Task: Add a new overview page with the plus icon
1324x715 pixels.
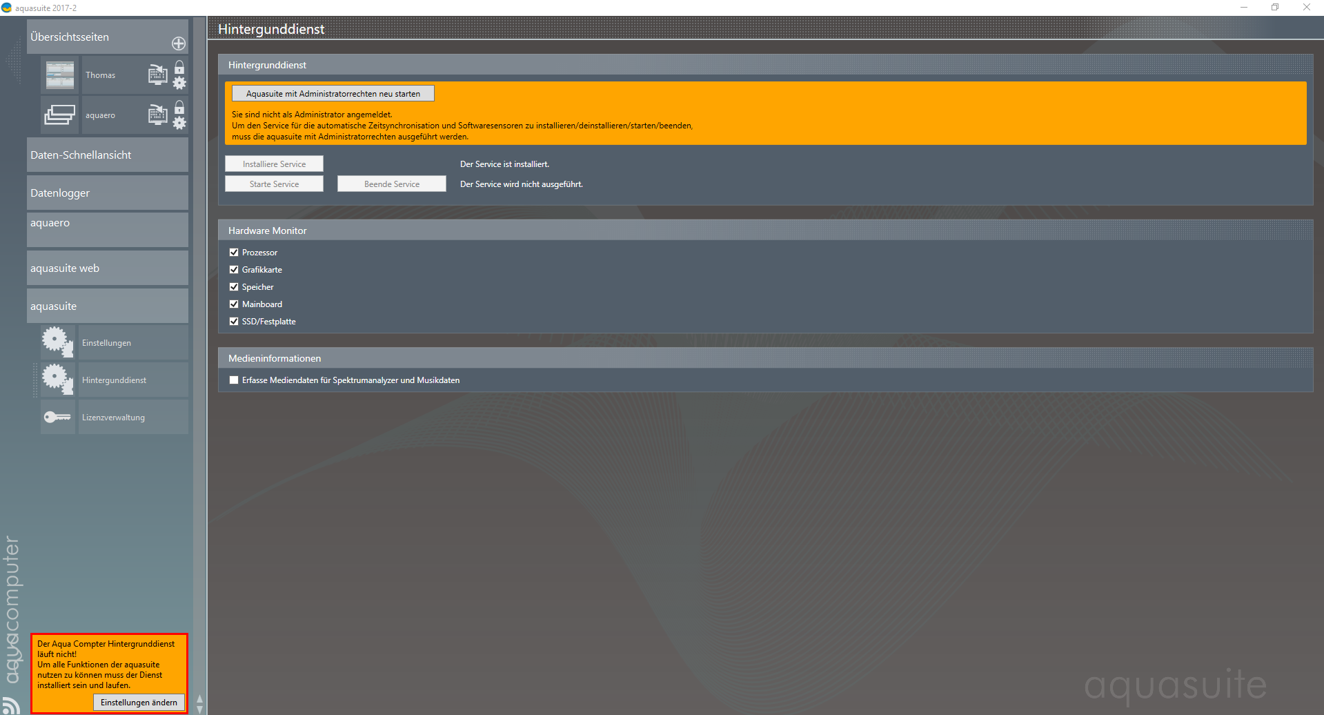Action: 179,43
